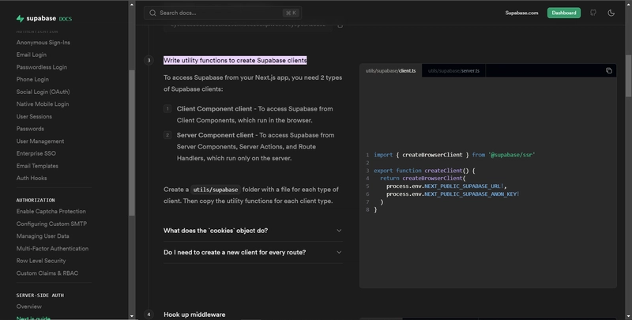Expand 'Do I need to create a new client'
This screenshot has width=632, height=320.
coord(253,252)
